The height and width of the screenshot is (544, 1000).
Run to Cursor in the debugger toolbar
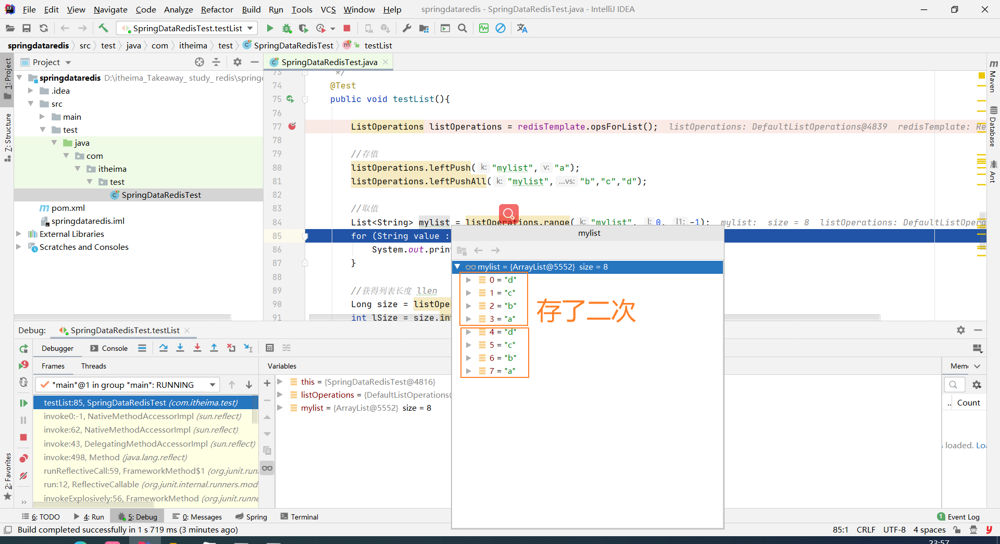click(x=248, y=348)
